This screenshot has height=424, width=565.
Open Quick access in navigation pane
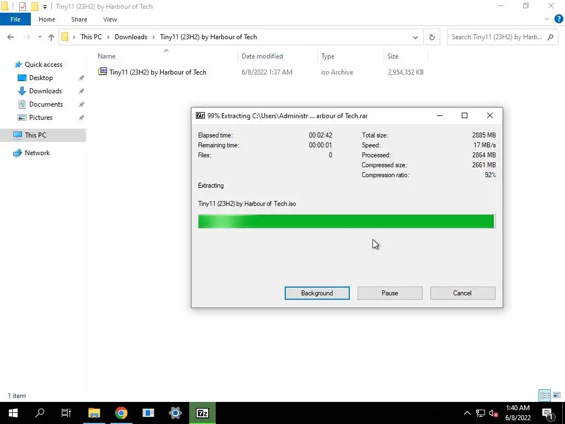43,65
